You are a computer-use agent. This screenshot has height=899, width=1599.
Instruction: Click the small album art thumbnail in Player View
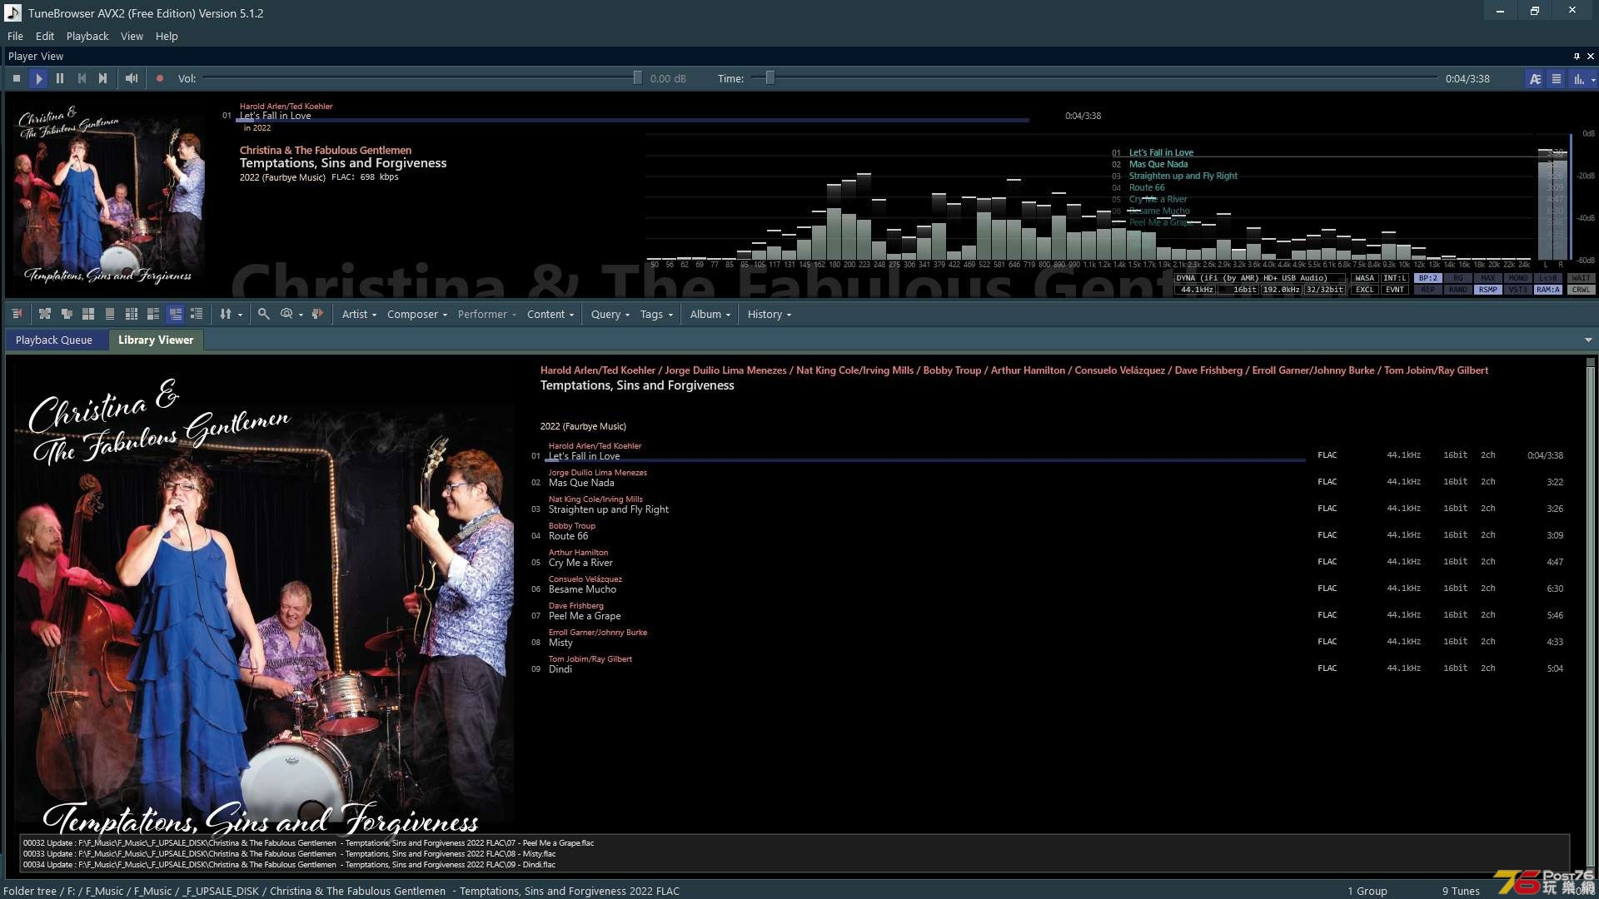[108, 193]
